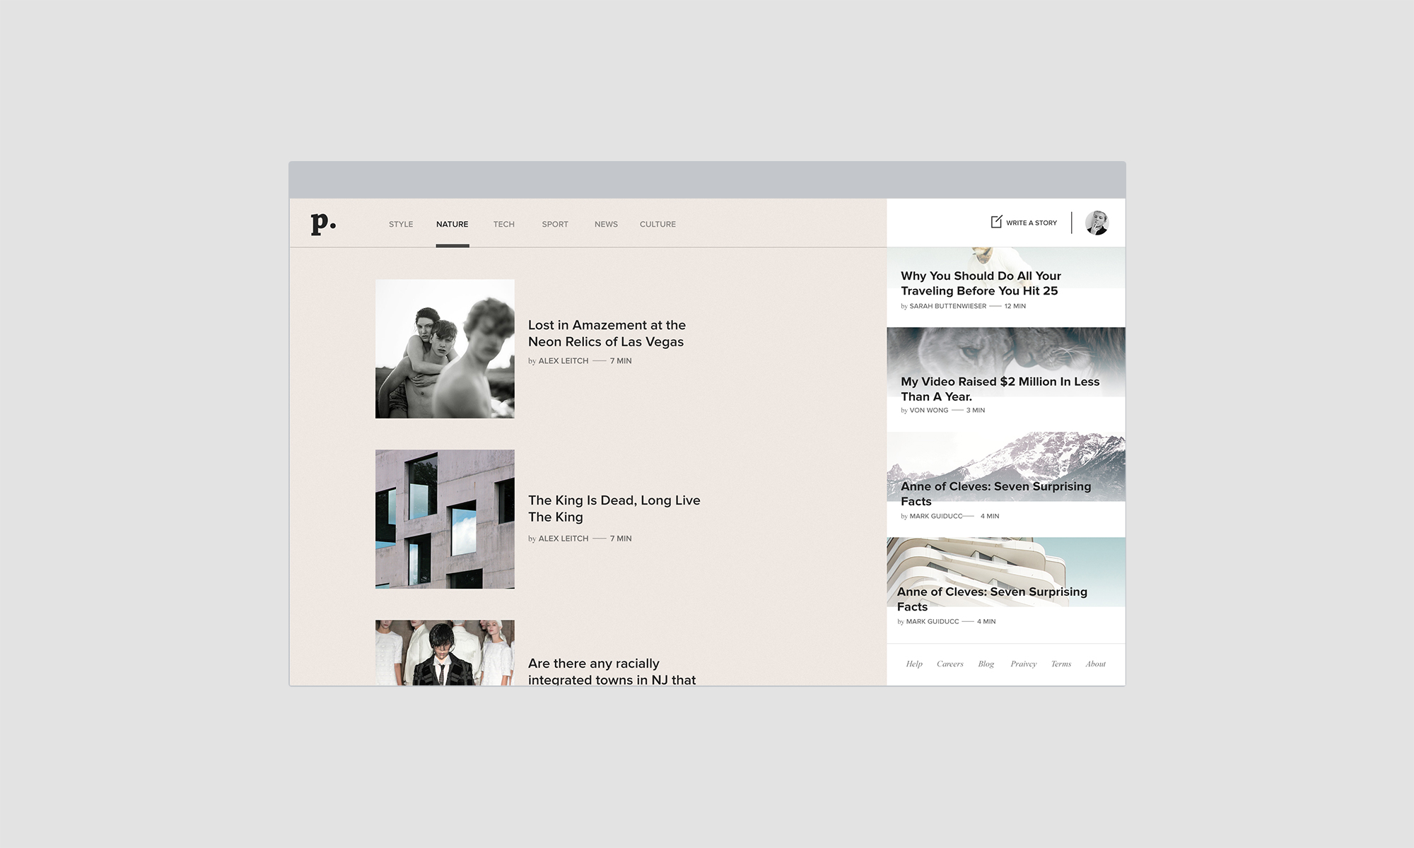The width and height of the screenshot is (1414, 848).
Task: Click the Write a Story pencil icon
Action: [x=996, y=222]
